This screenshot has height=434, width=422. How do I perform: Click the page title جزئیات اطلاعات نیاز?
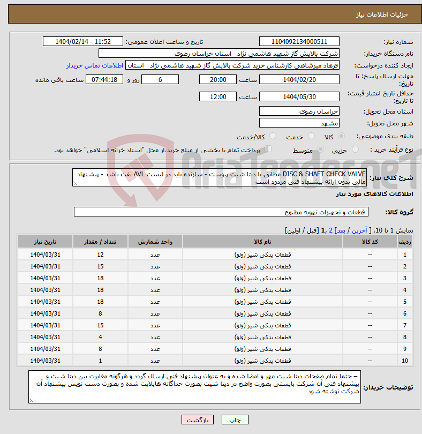click(x=382, y=14)
